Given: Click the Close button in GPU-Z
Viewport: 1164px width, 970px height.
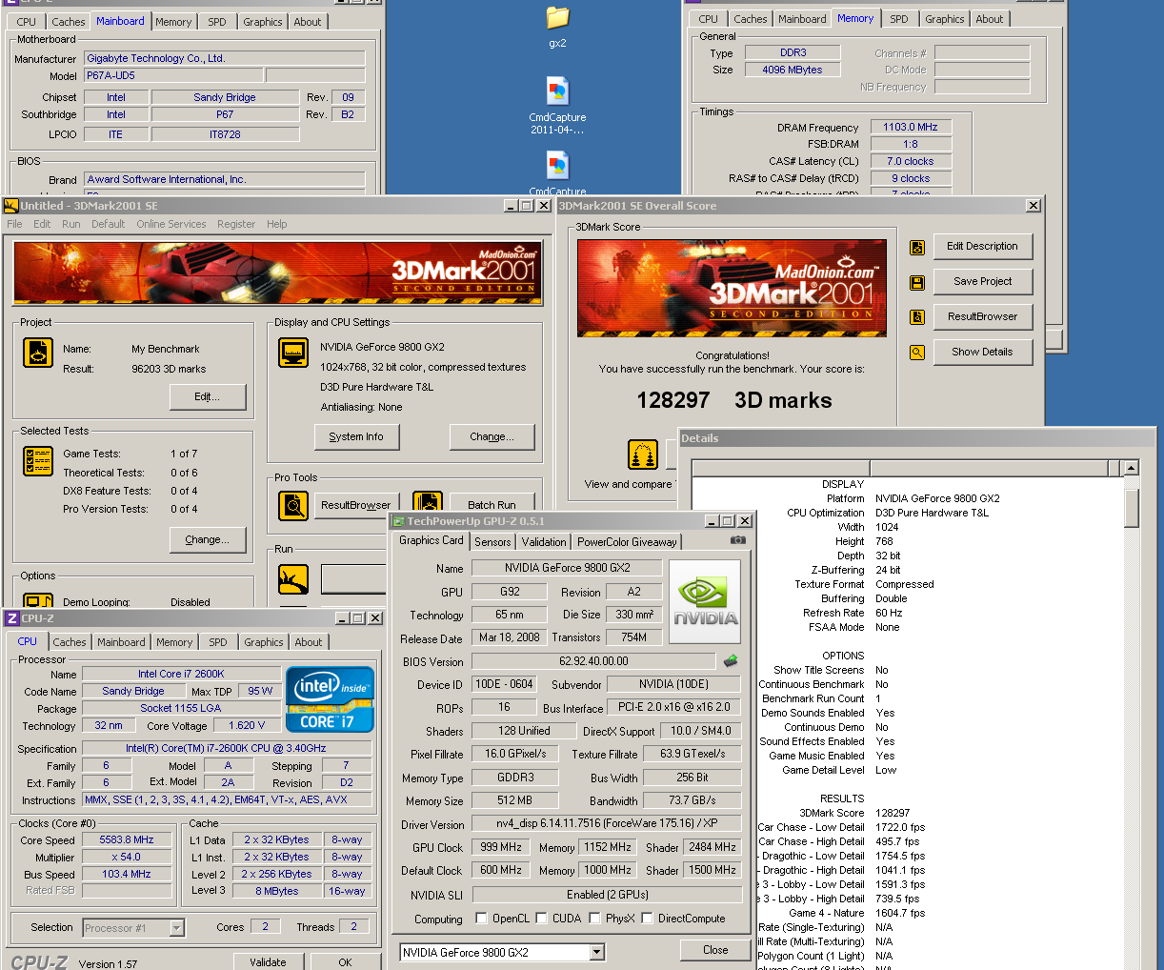Looking at the screenshot, I should [715, 950].
